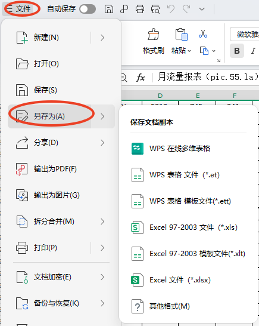Click the save disk icon in the top toolbar

(109, 9)
